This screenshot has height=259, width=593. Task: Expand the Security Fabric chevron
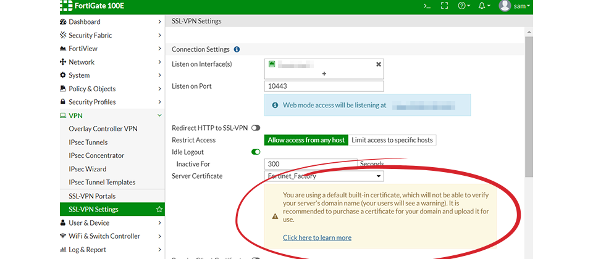[x=159, y=35]
